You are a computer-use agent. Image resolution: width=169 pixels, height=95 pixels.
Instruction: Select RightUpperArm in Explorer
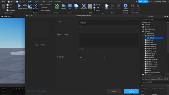click(x=152, y=64)
